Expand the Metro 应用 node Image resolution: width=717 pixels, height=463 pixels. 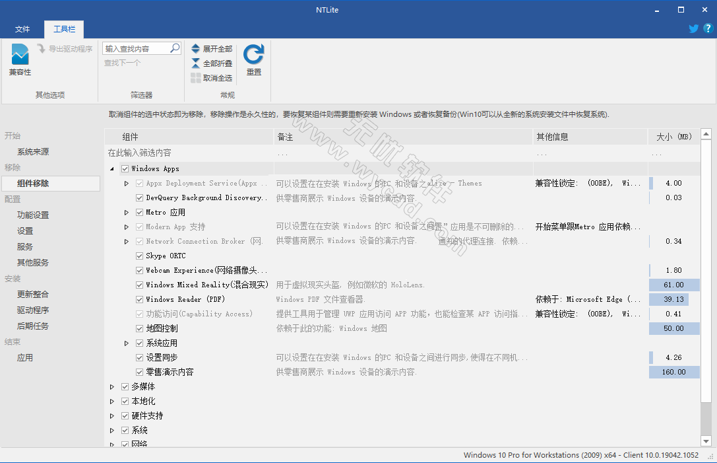[x=127, y=213]
